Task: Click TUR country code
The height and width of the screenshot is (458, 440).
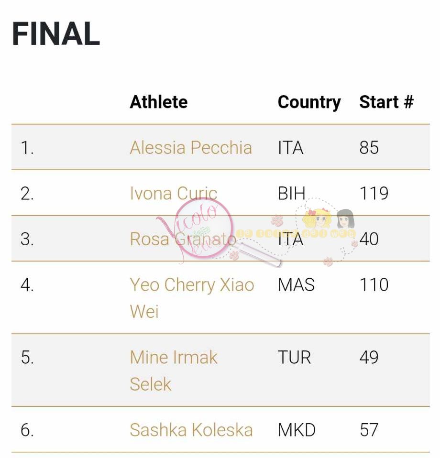Action: click(x=294, y=357)
